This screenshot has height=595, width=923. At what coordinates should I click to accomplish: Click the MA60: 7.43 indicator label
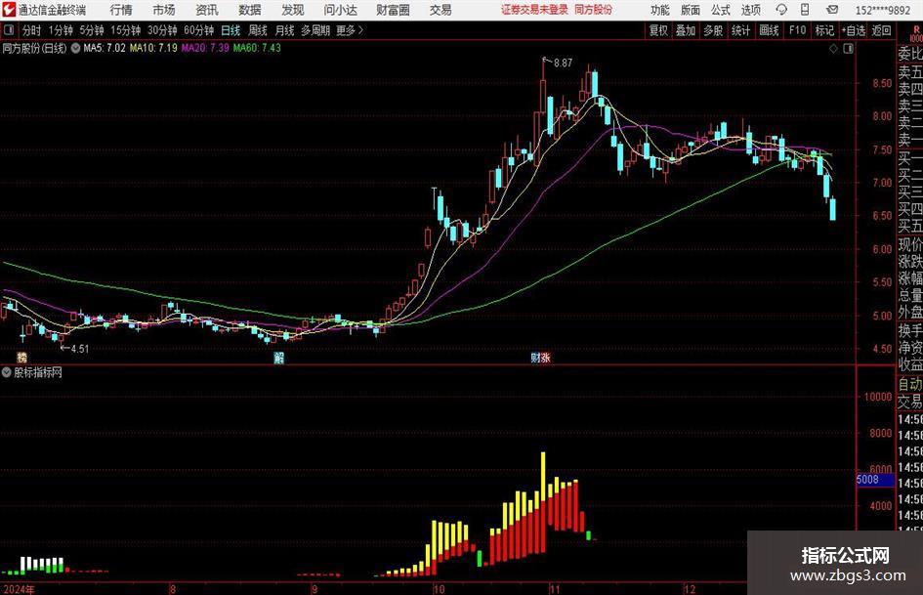click(257, 48)
